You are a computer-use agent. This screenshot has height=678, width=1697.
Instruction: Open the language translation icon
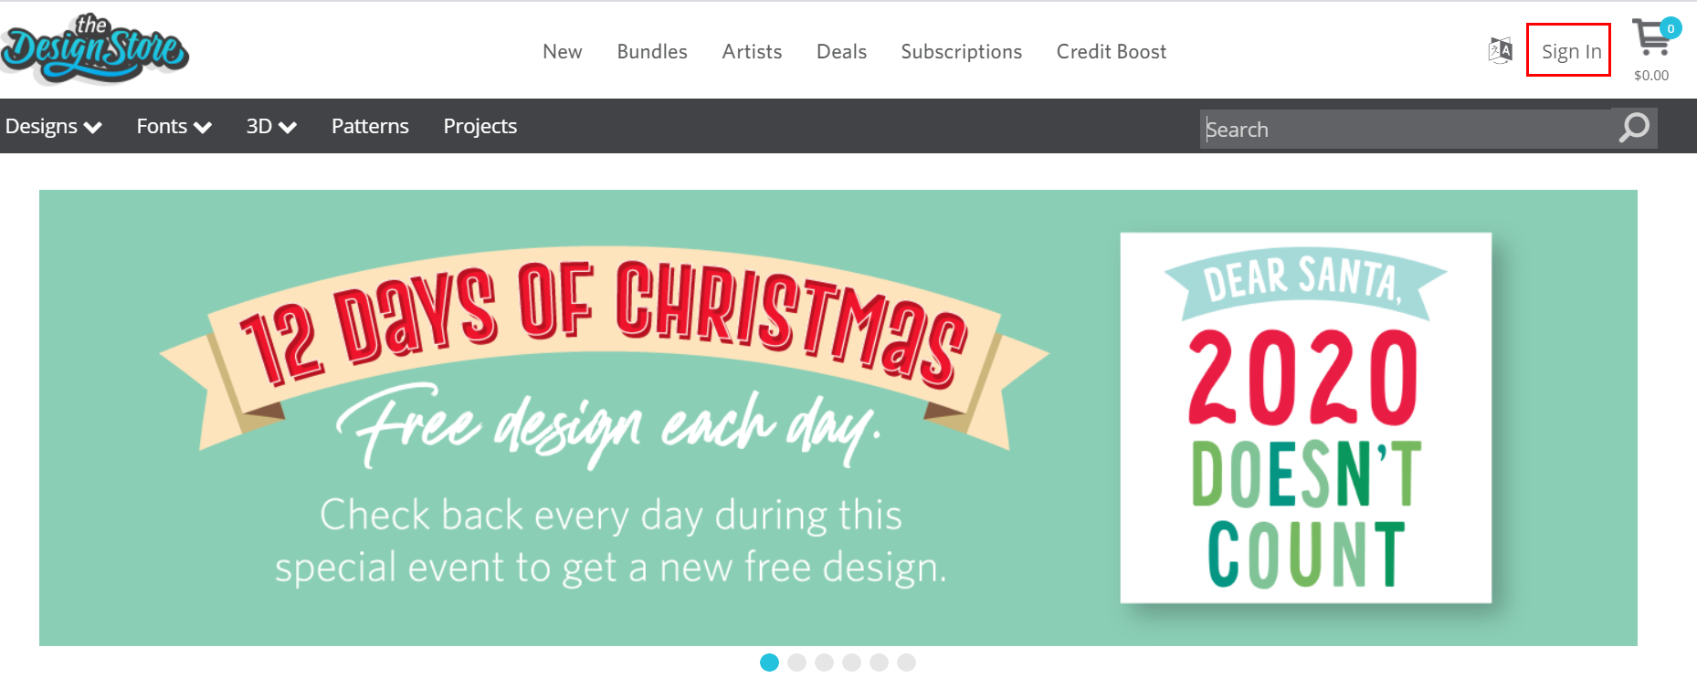(x=1500, y=51)
